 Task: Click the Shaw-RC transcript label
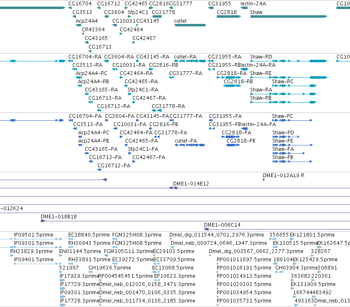[283, 82]
